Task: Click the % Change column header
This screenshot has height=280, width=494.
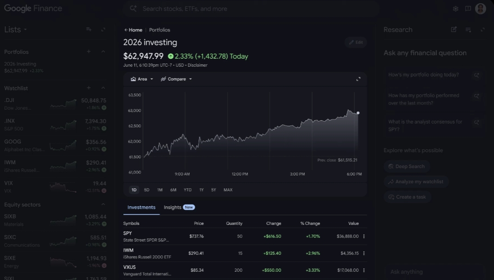Action: click(310, 223)
